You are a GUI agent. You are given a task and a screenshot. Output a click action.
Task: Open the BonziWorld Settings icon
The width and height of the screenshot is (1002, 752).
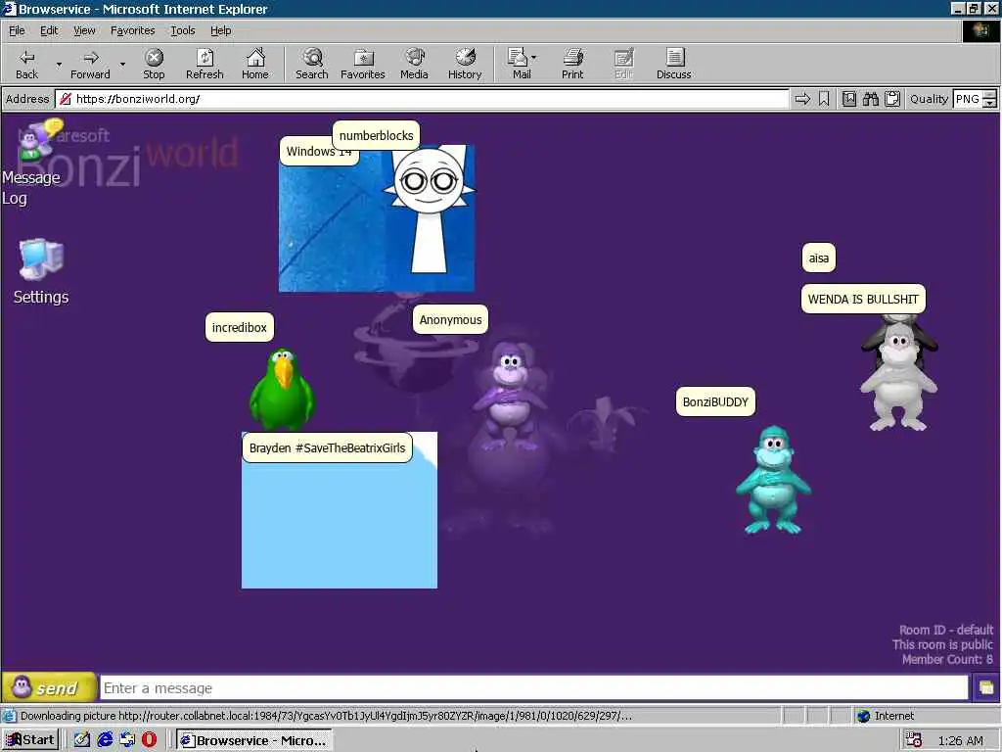[41, 272]
